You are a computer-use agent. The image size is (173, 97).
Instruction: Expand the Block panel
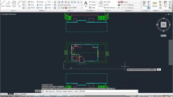(108, 11)
